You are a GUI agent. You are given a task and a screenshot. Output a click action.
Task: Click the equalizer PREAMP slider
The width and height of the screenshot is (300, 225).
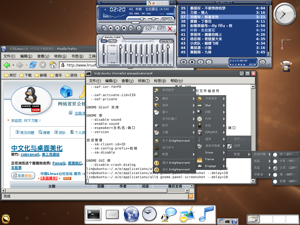coord(104,54)
